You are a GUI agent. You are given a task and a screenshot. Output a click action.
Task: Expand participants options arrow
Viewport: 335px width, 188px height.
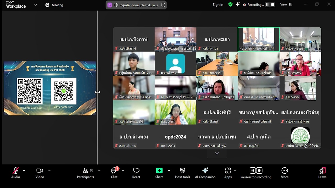point(99,171)
